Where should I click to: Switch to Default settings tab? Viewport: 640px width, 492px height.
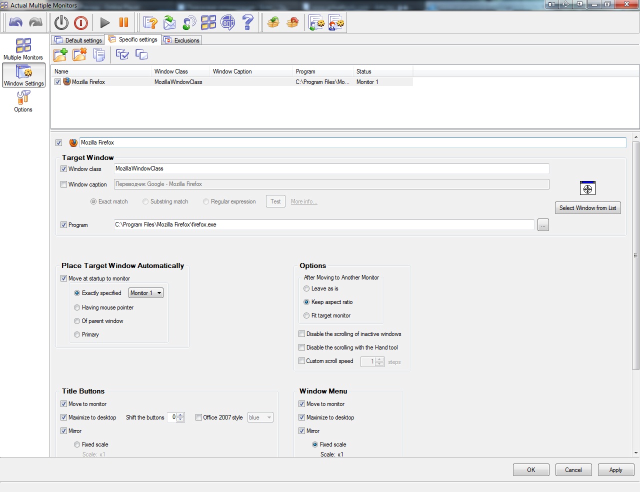pyautogui.click(x=78, y=40)
